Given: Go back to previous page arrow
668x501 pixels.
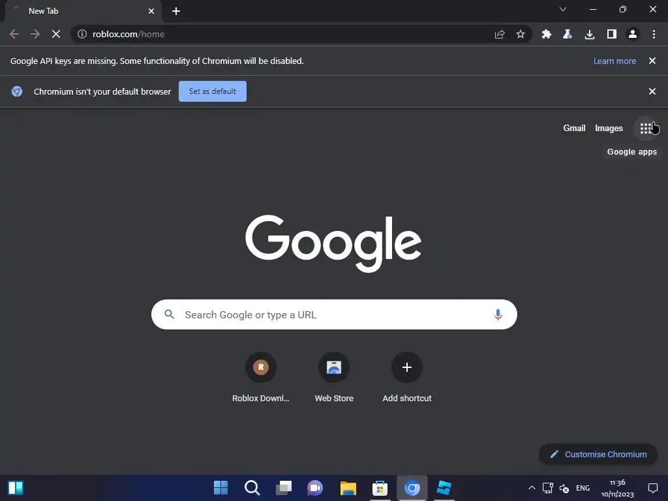Looking at the screenshot, I should 14,34.
